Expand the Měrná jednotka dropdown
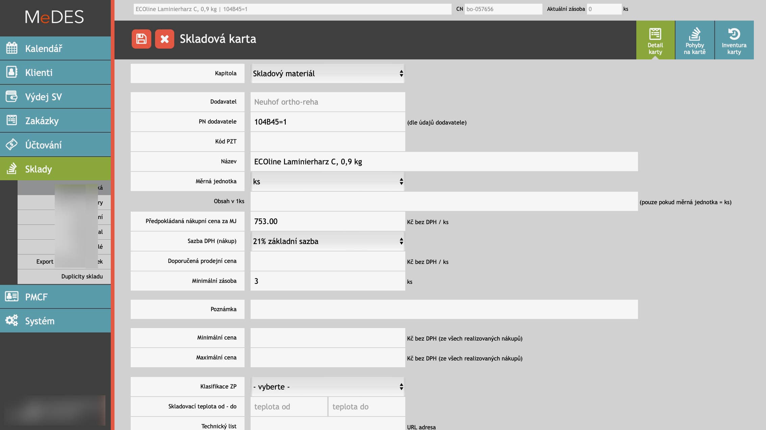Image resolution: width=766 pixels, height=430 pixels. pyautogui.click(x=327, y=182)
